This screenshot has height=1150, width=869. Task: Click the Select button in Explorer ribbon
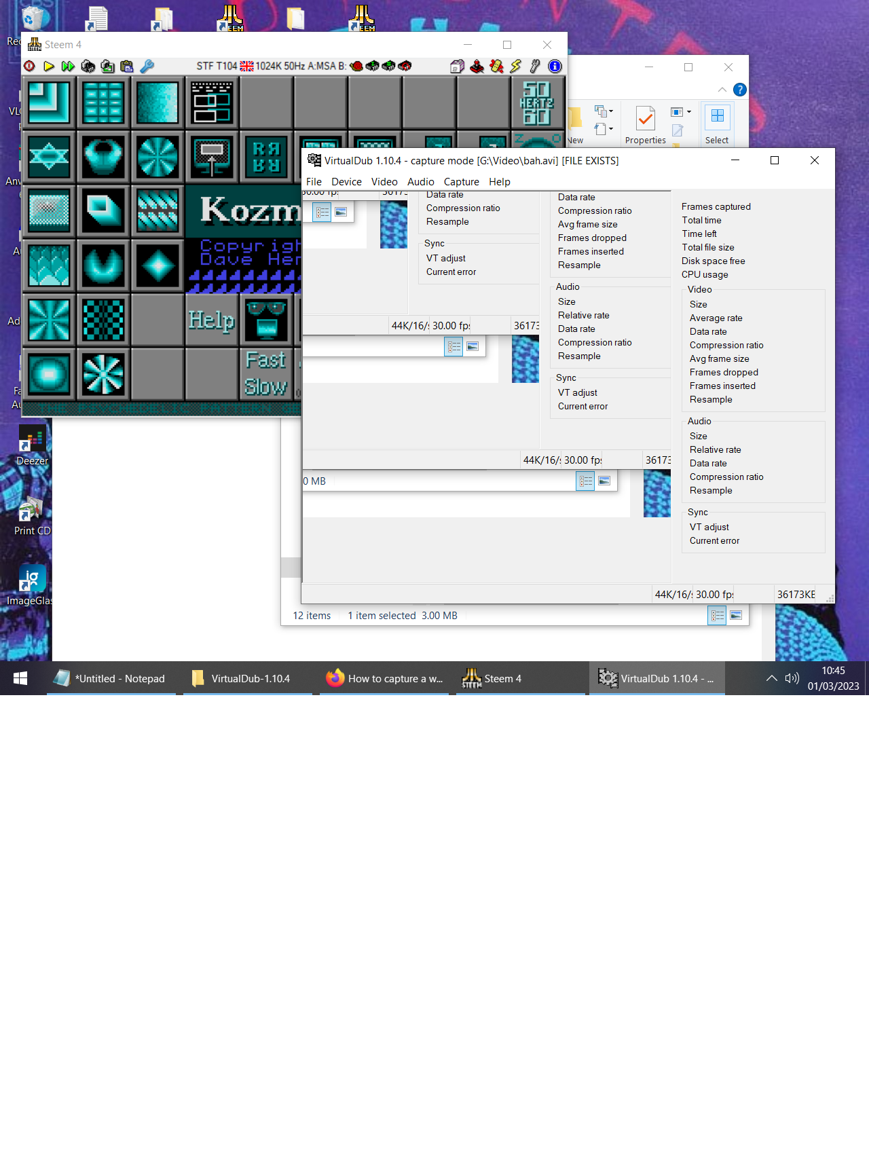pyautogui.click(x=717, y=125)
